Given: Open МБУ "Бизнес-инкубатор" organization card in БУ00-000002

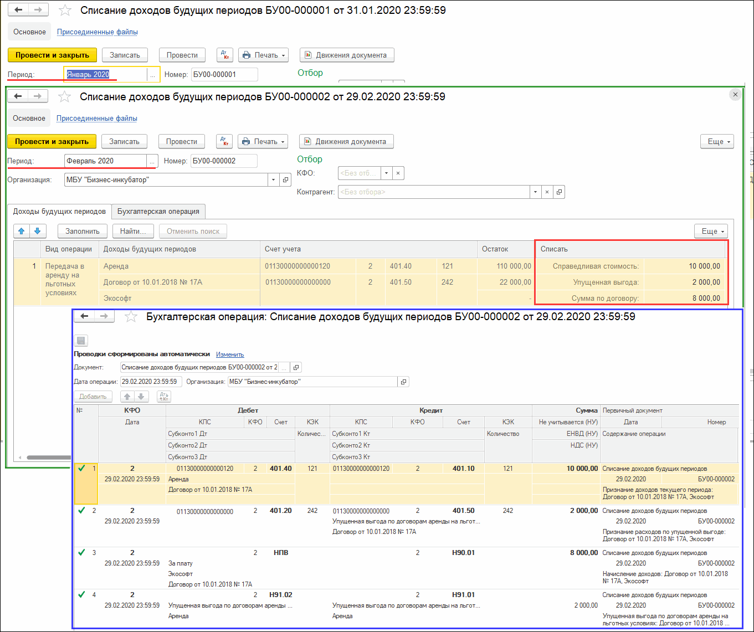Looking at the screenshot, I should point(286,179).
